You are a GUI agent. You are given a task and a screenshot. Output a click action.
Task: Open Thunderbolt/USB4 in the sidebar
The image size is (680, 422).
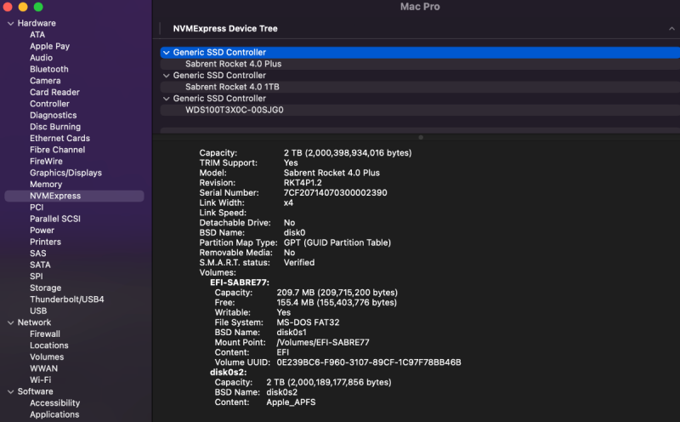click(66, 299)
